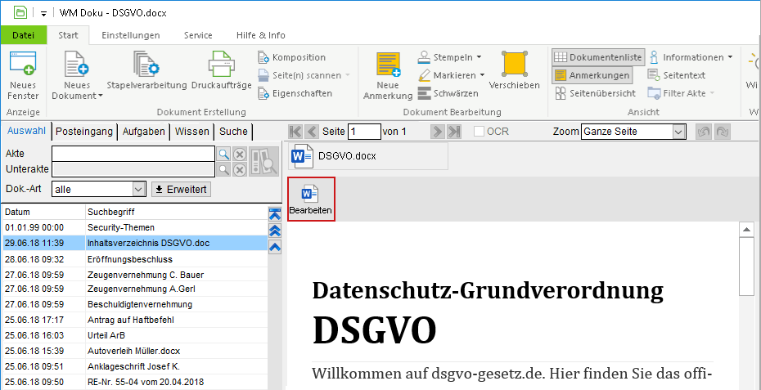The image size is (761, 390).
Task: Go to previous page arrow
Action: click(x=312, y=132)
